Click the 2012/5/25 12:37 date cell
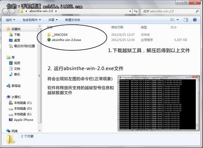Screen dimensions: 203x148 pos(123,35)
